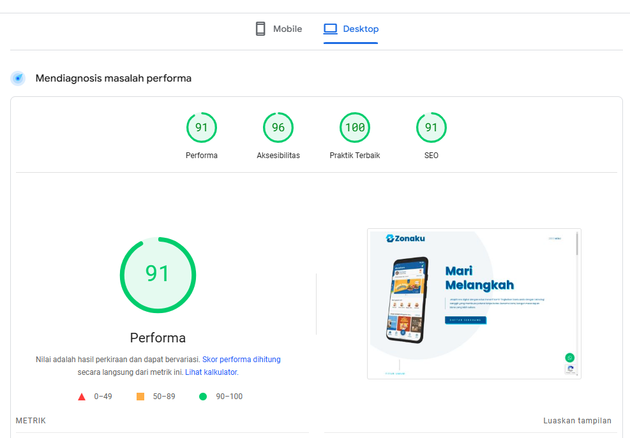Open the SEO score gauge 91
Screen dimensions: 630x438
431,128
